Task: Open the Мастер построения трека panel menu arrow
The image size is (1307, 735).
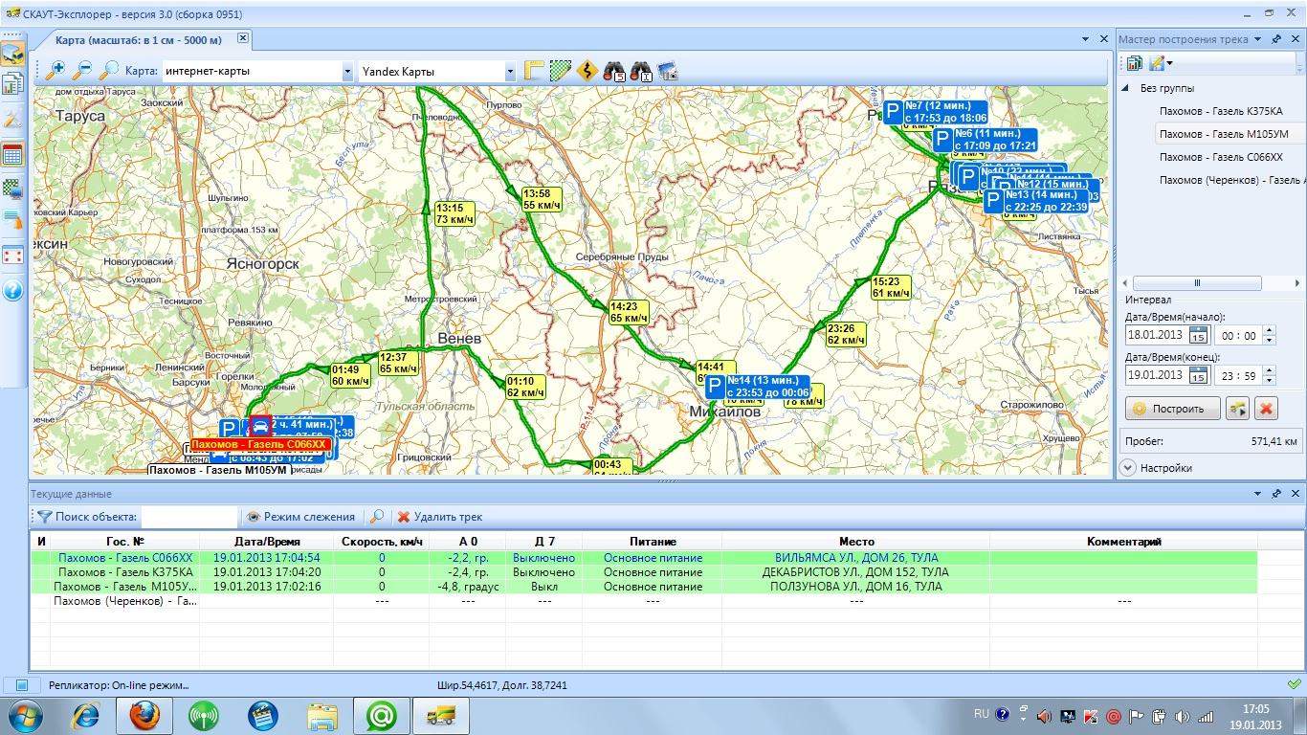Action: coord(1259,39)
